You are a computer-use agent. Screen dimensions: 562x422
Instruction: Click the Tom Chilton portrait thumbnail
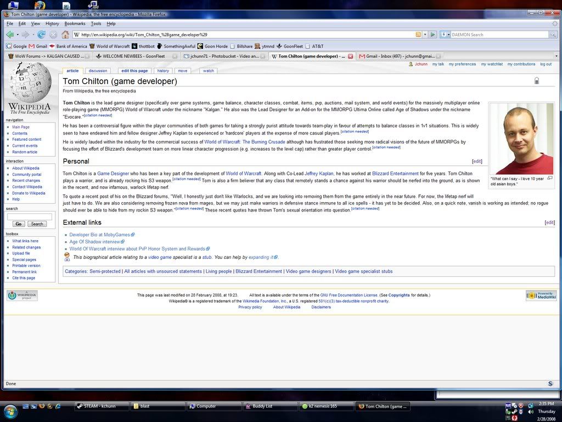pos(521,138)
